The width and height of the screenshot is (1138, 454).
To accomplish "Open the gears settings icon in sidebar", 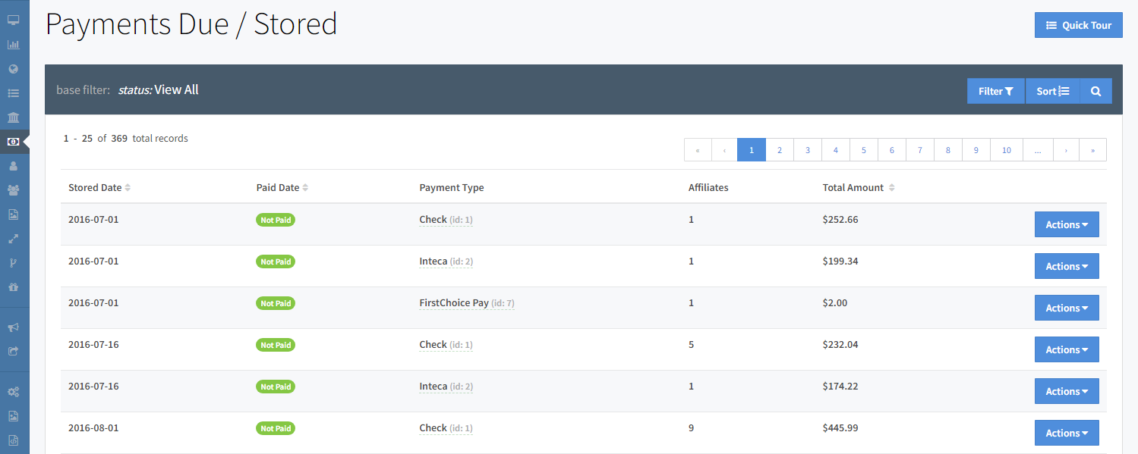I will tap(13, 392).
